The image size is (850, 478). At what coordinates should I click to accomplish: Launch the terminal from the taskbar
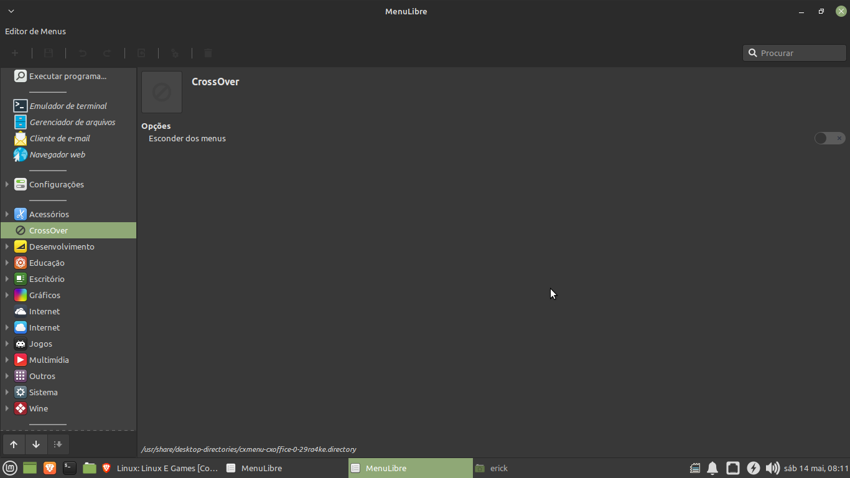pyautogui.click(x=70, y=468)
